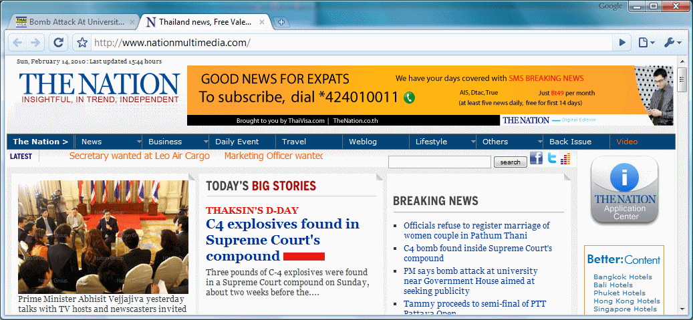Close the Bomb Attack At University tab
Viewport: 693px width, 320px height.
(132, 21)
